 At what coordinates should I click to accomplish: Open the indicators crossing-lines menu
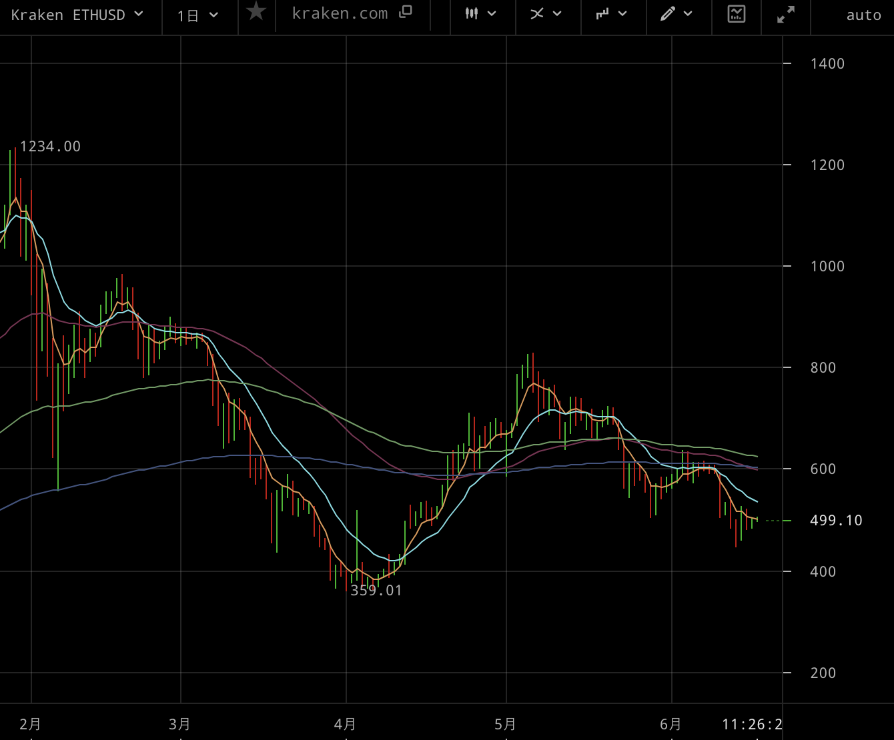(546, 14)
